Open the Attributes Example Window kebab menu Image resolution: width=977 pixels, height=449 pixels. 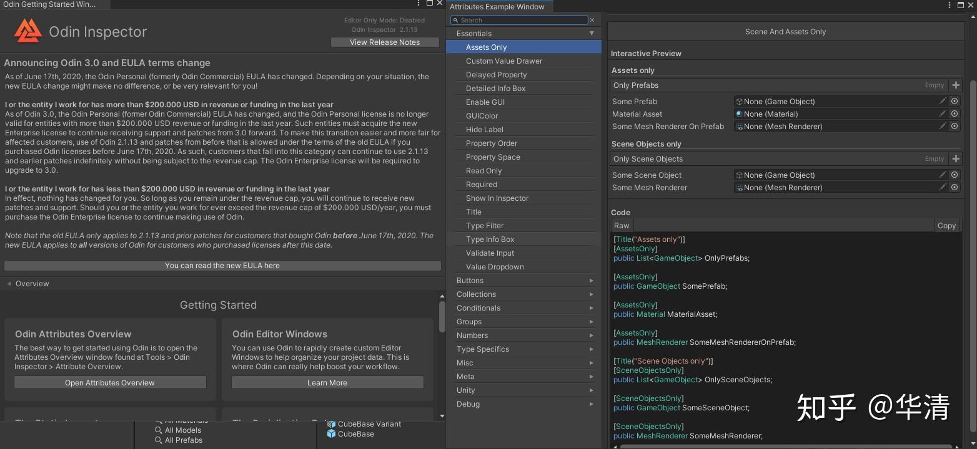[x=950, y=5]
